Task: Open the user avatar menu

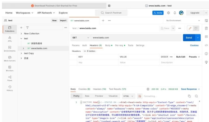Action: point(181,13)
